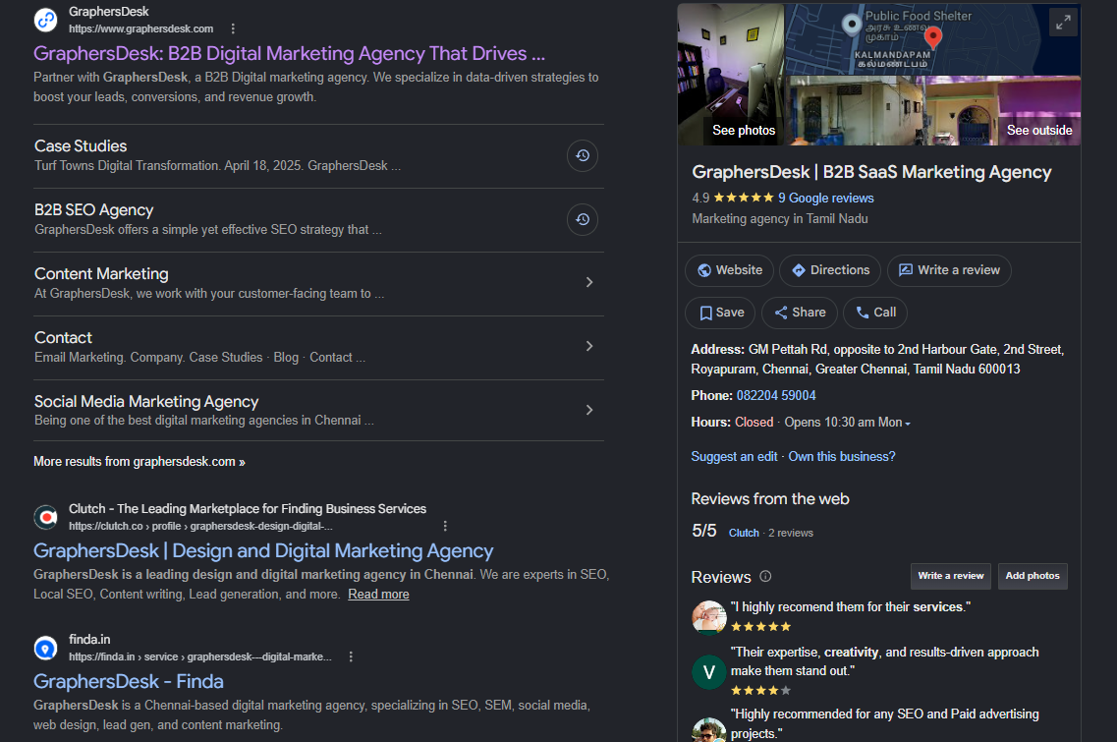
Task: Save the business with Save button
Action: click(x=720, y=313)
